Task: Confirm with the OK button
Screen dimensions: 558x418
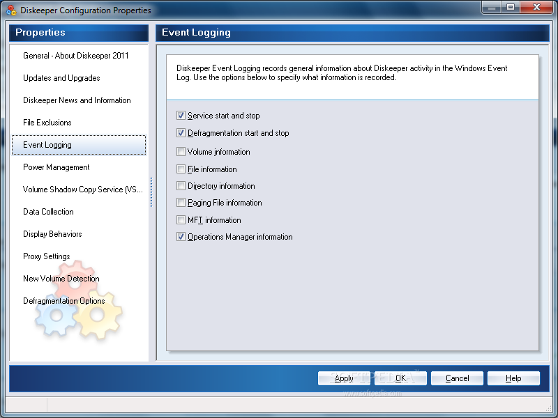Action: 400,378
